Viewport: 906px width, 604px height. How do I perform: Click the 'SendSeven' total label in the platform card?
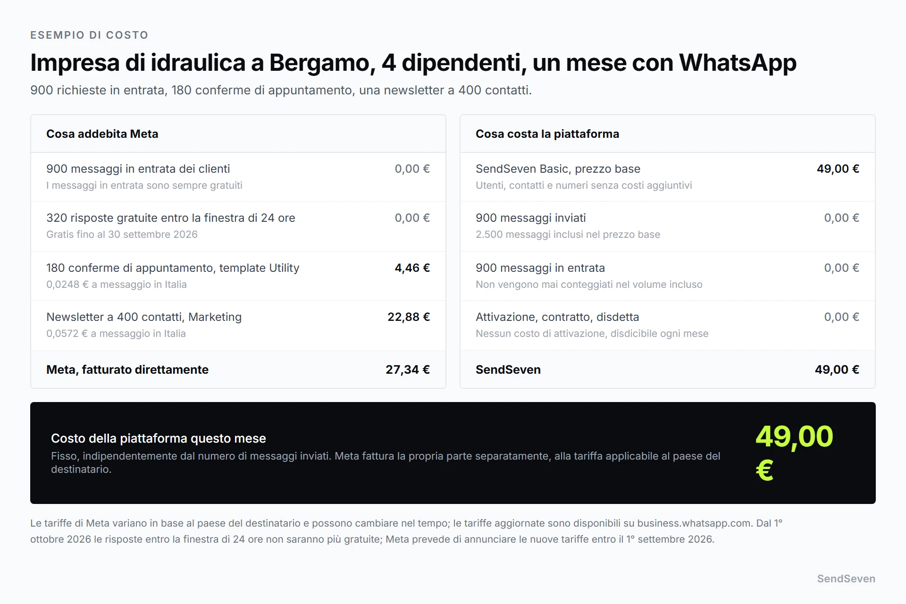coord(508,370)
